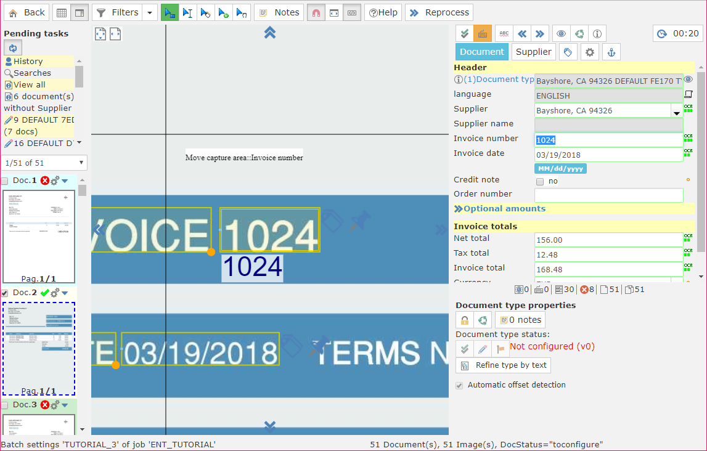Expand the Doc.1 dropdown arrow
707x451 pixels.
(x=65, y=181)
